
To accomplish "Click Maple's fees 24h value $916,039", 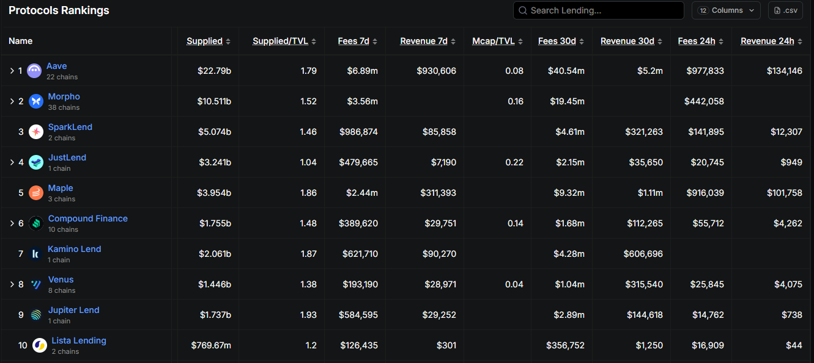I will (704, 193).
